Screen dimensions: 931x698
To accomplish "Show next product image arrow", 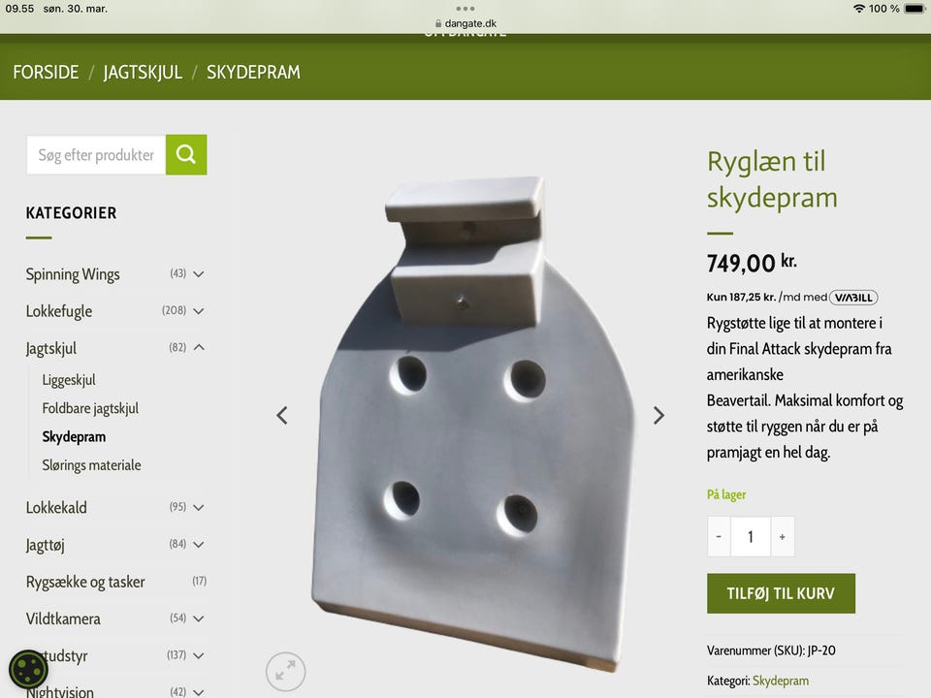I will pyautogui.click(x=658, y=416).
